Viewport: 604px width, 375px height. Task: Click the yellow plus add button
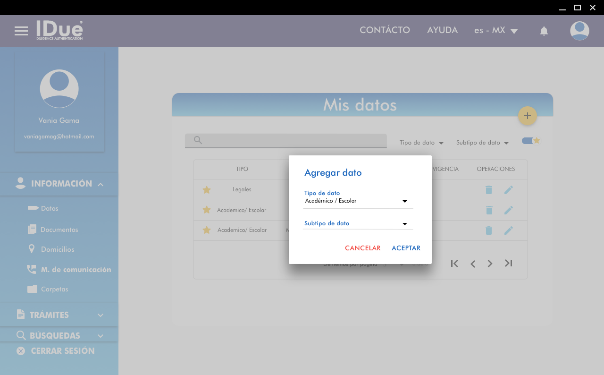[527, 116]
